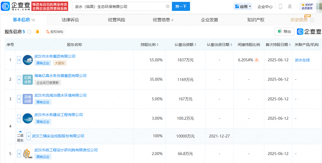The image size is (322, 163).
Task: Open 武汉市水务建设工程有限公司 link
Action: click(x=59, y=115)
